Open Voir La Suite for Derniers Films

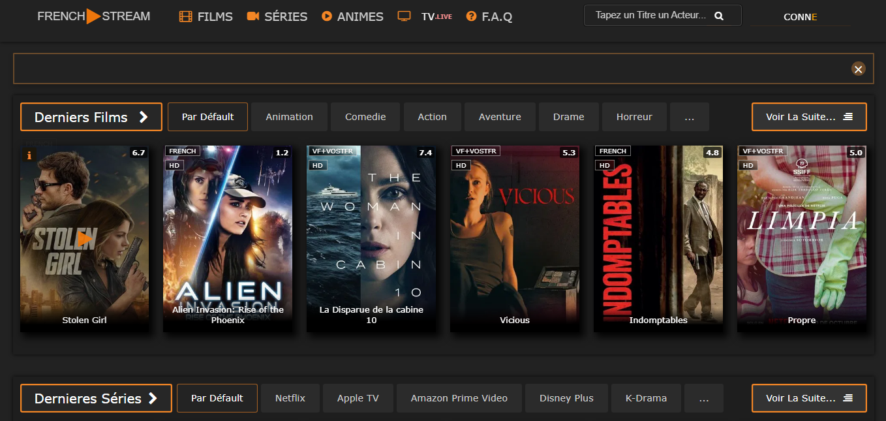pyautogui.click(x=809, y=117)
